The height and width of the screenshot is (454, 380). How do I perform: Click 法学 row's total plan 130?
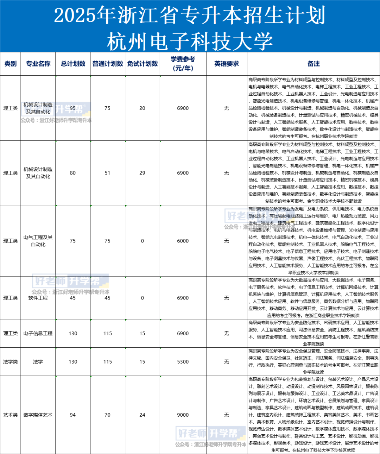coord(73,362)
